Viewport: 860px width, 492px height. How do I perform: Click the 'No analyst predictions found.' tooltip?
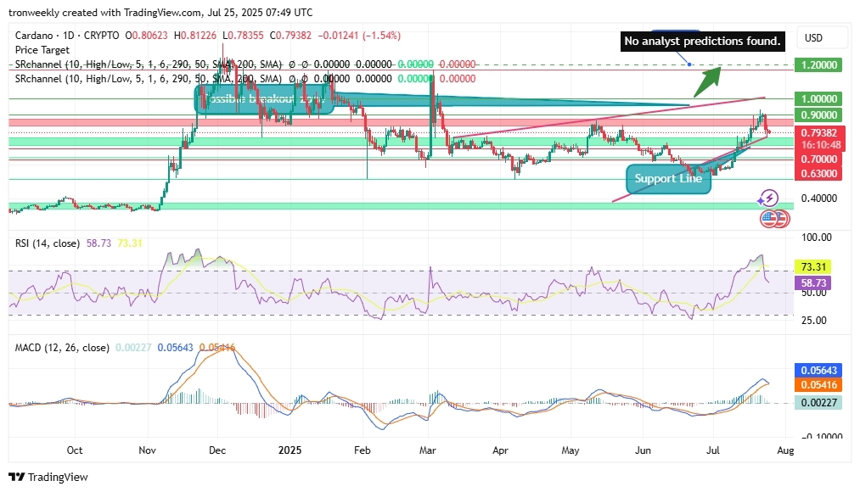702,41
